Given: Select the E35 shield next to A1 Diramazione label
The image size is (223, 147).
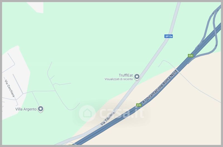Looking at the screenshot, I should 139,105.
